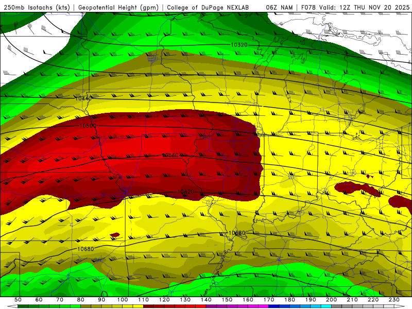Screen dimensions: 412x309
Task: Click the 'College of DuPage NEXLAB' label
Action: click(x=208, y=7)
